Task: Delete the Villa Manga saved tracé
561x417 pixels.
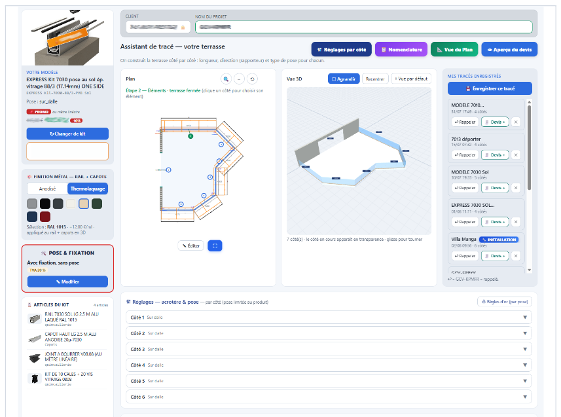Action: pyautogui.click(x=516, y=256)
